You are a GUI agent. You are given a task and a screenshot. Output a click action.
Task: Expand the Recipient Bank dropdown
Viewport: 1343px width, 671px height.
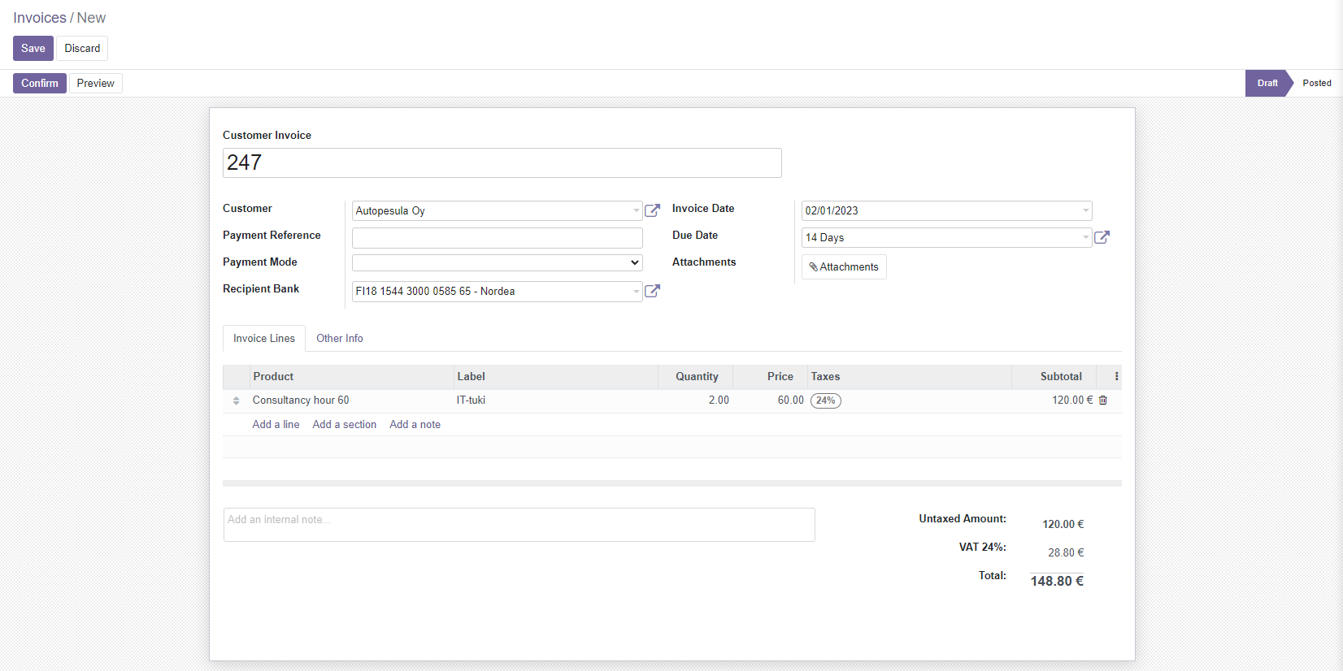pos(636,291)
